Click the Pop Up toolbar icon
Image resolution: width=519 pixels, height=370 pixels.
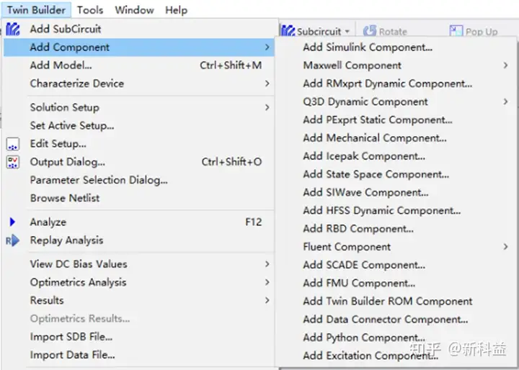(456, 31)
